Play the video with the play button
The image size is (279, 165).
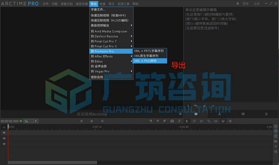92,121
